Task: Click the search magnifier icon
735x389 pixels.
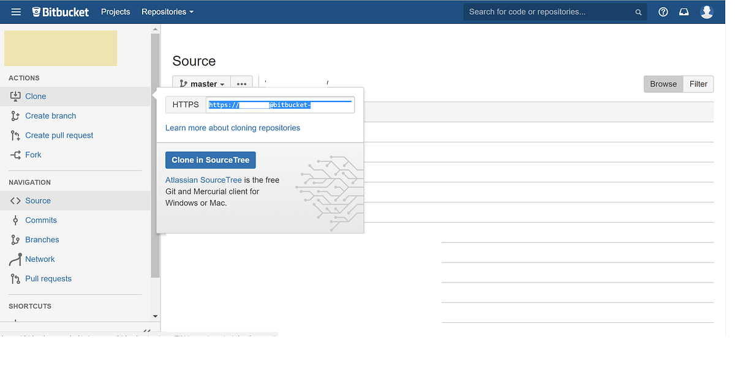Action: click(638, 12)
